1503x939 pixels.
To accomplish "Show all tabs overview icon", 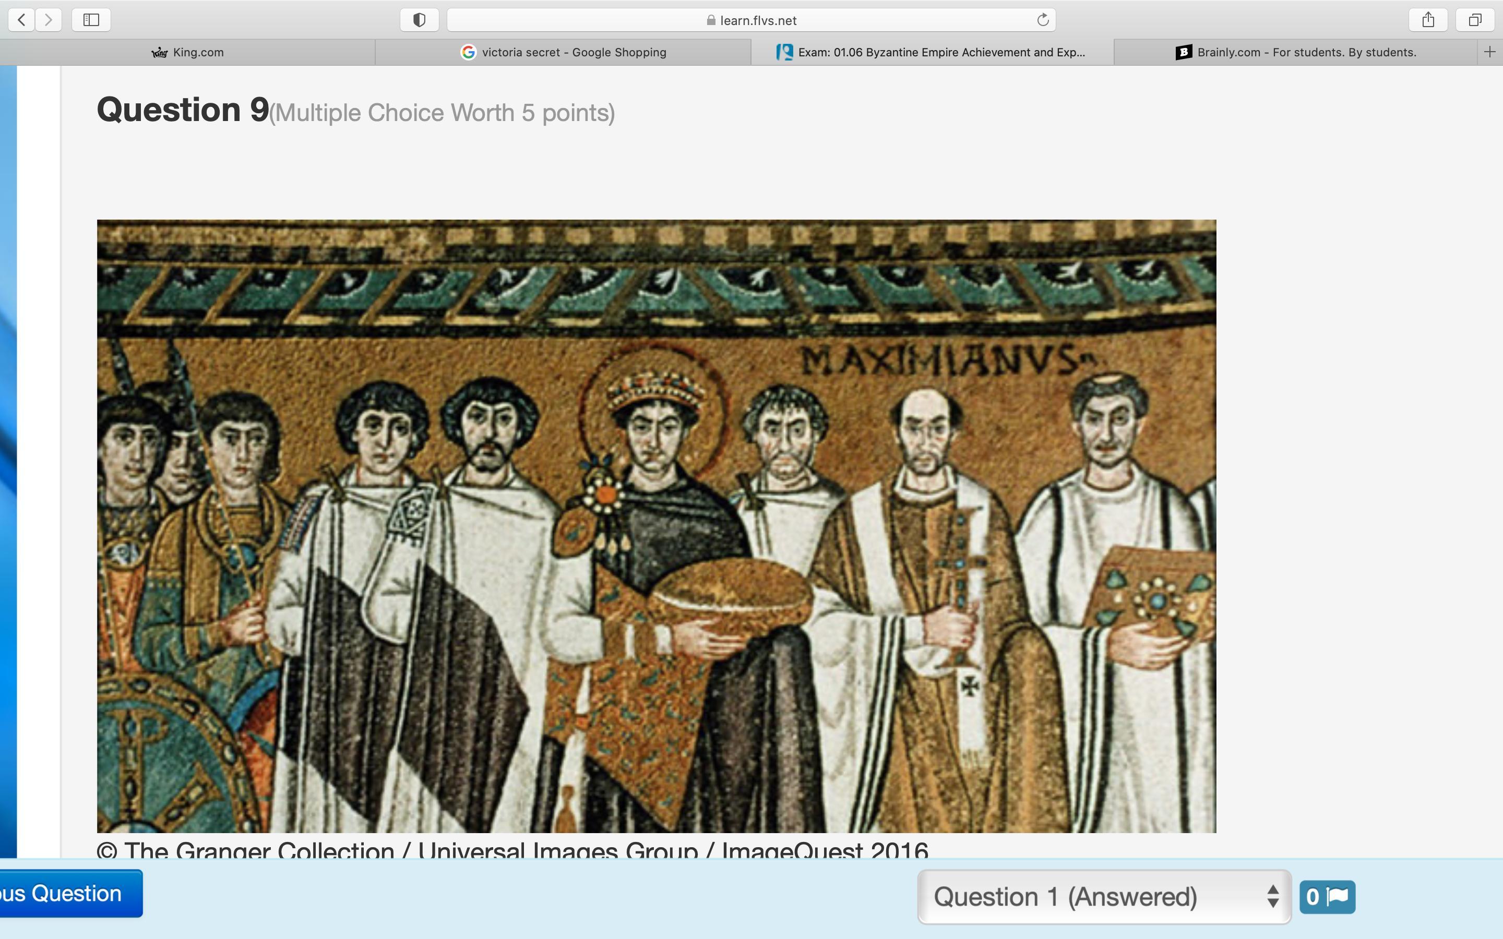I will [1474, 20].
